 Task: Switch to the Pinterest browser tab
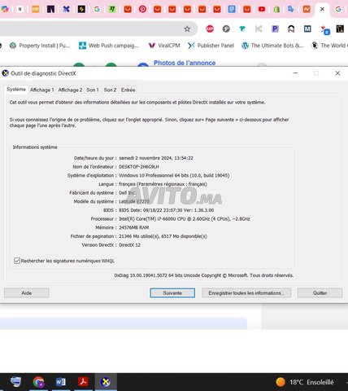click(x=142, y=9)
